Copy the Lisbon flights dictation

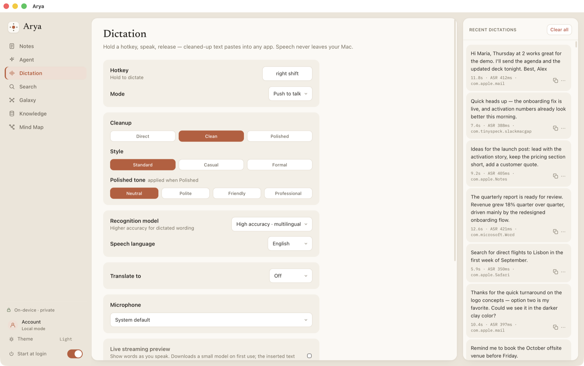(x=555, y=272)
